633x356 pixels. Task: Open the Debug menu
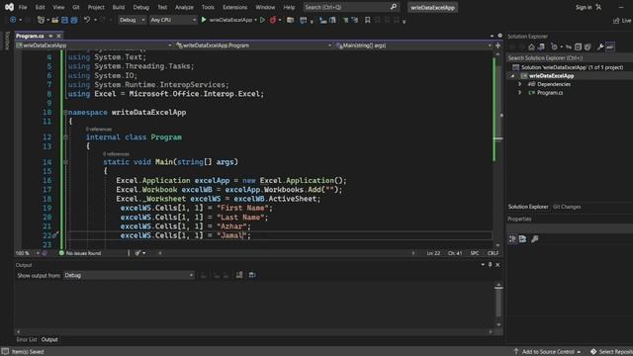coord(140,7)
